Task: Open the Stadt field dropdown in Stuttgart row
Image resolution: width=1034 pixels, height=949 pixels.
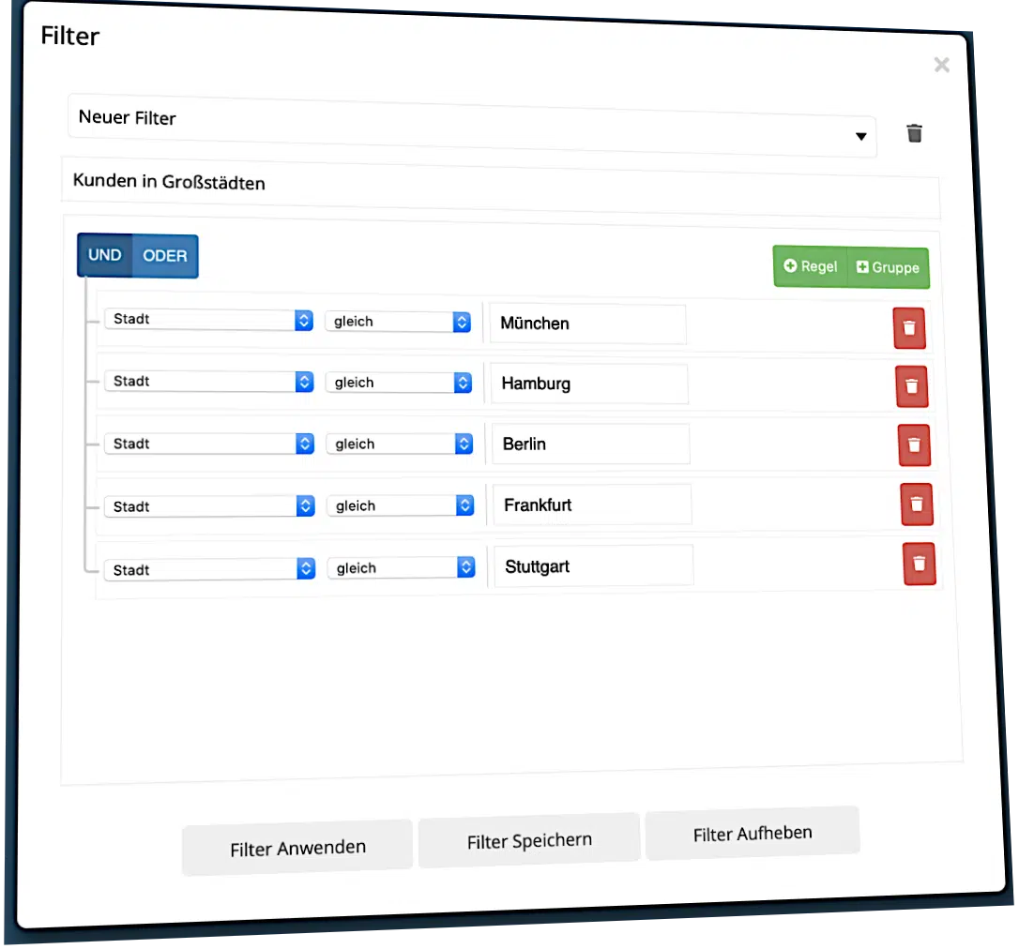Action: (x=209, y=568)
